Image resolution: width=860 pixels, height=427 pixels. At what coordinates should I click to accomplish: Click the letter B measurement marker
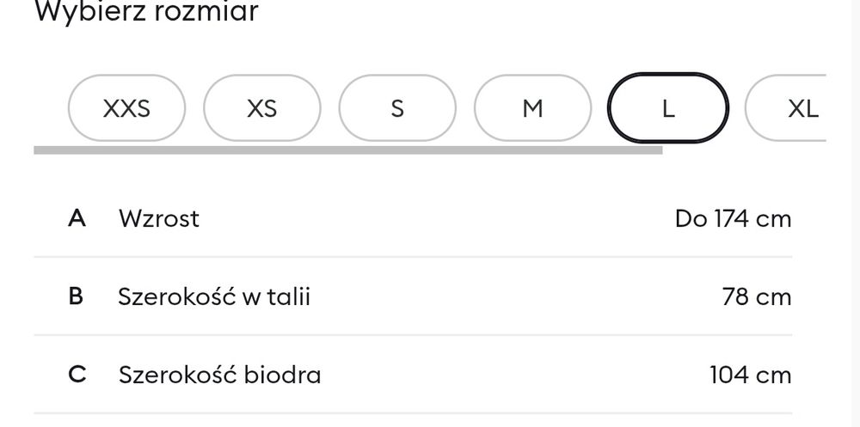point(76,297)
